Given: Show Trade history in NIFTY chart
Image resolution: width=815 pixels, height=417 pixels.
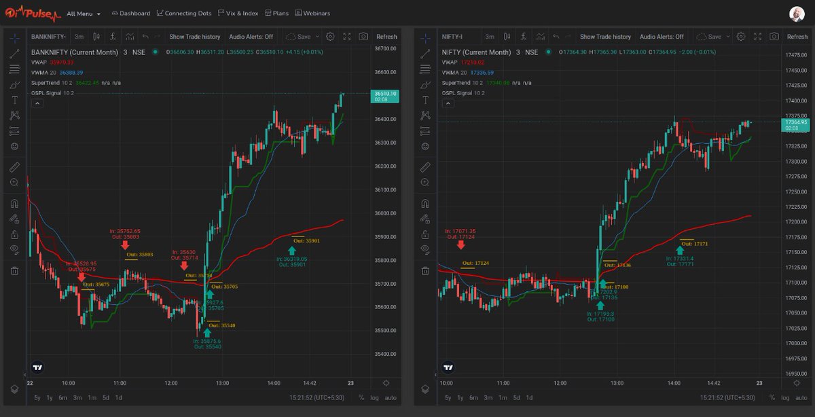Looking at the screenshot, I should coord(605,37).
